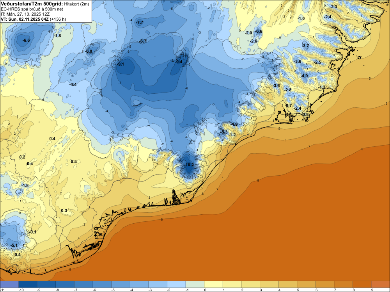Click the -2.5 temperature label
This screenshot has height=292, width=390.
317,62
